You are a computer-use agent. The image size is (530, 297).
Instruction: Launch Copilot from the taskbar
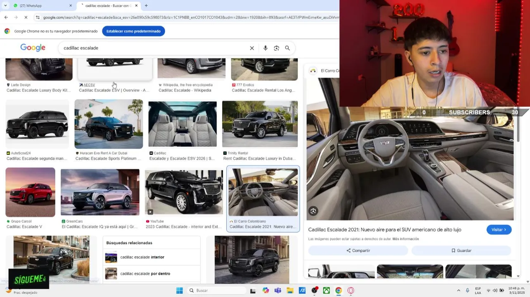point(266,290)
